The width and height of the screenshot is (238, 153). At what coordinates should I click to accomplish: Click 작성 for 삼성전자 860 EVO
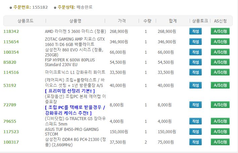[x=195, y=52]
